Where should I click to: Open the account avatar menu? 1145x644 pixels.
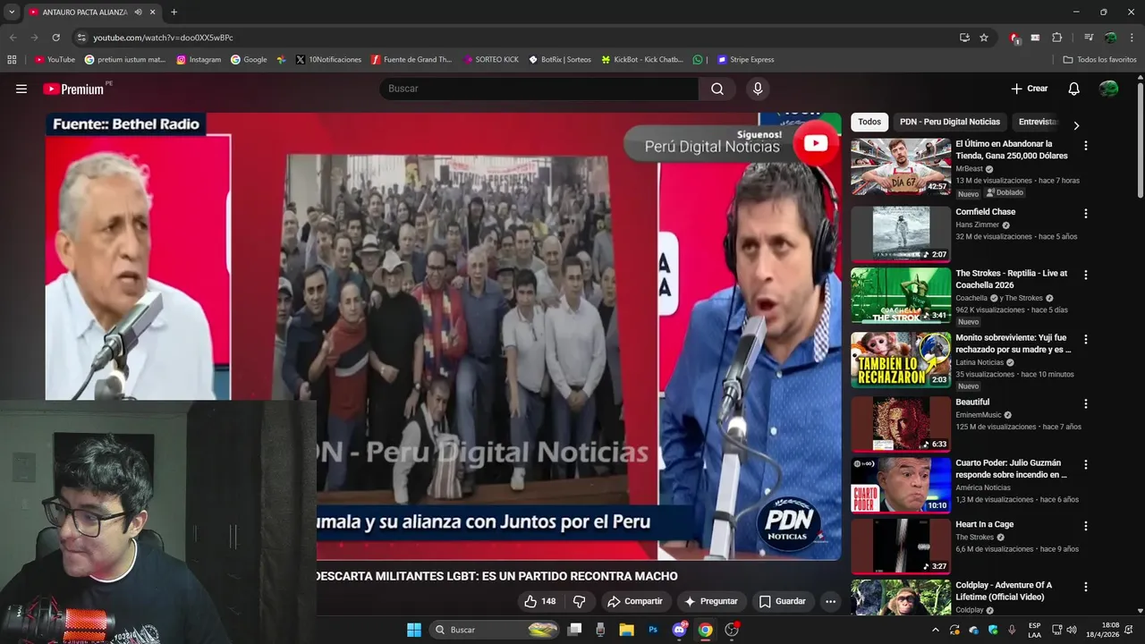click(1108, 89)
